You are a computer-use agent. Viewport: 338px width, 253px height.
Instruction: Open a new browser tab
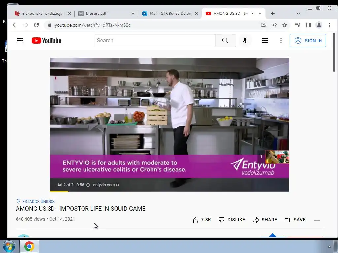(x=272, y=14)
